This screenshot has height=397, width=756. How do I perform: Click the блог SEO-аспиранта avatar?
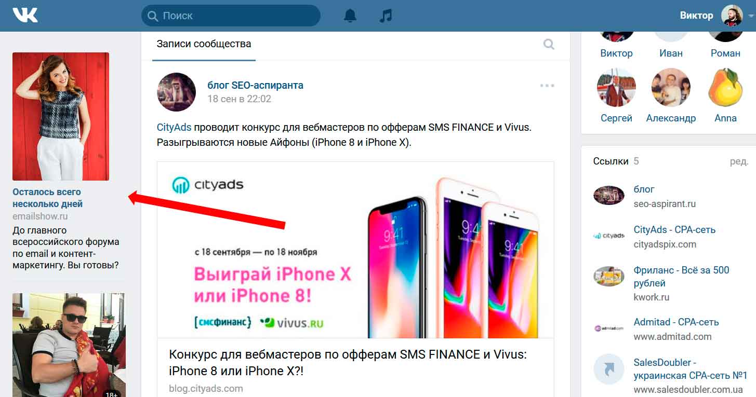[x=176, y=92]
